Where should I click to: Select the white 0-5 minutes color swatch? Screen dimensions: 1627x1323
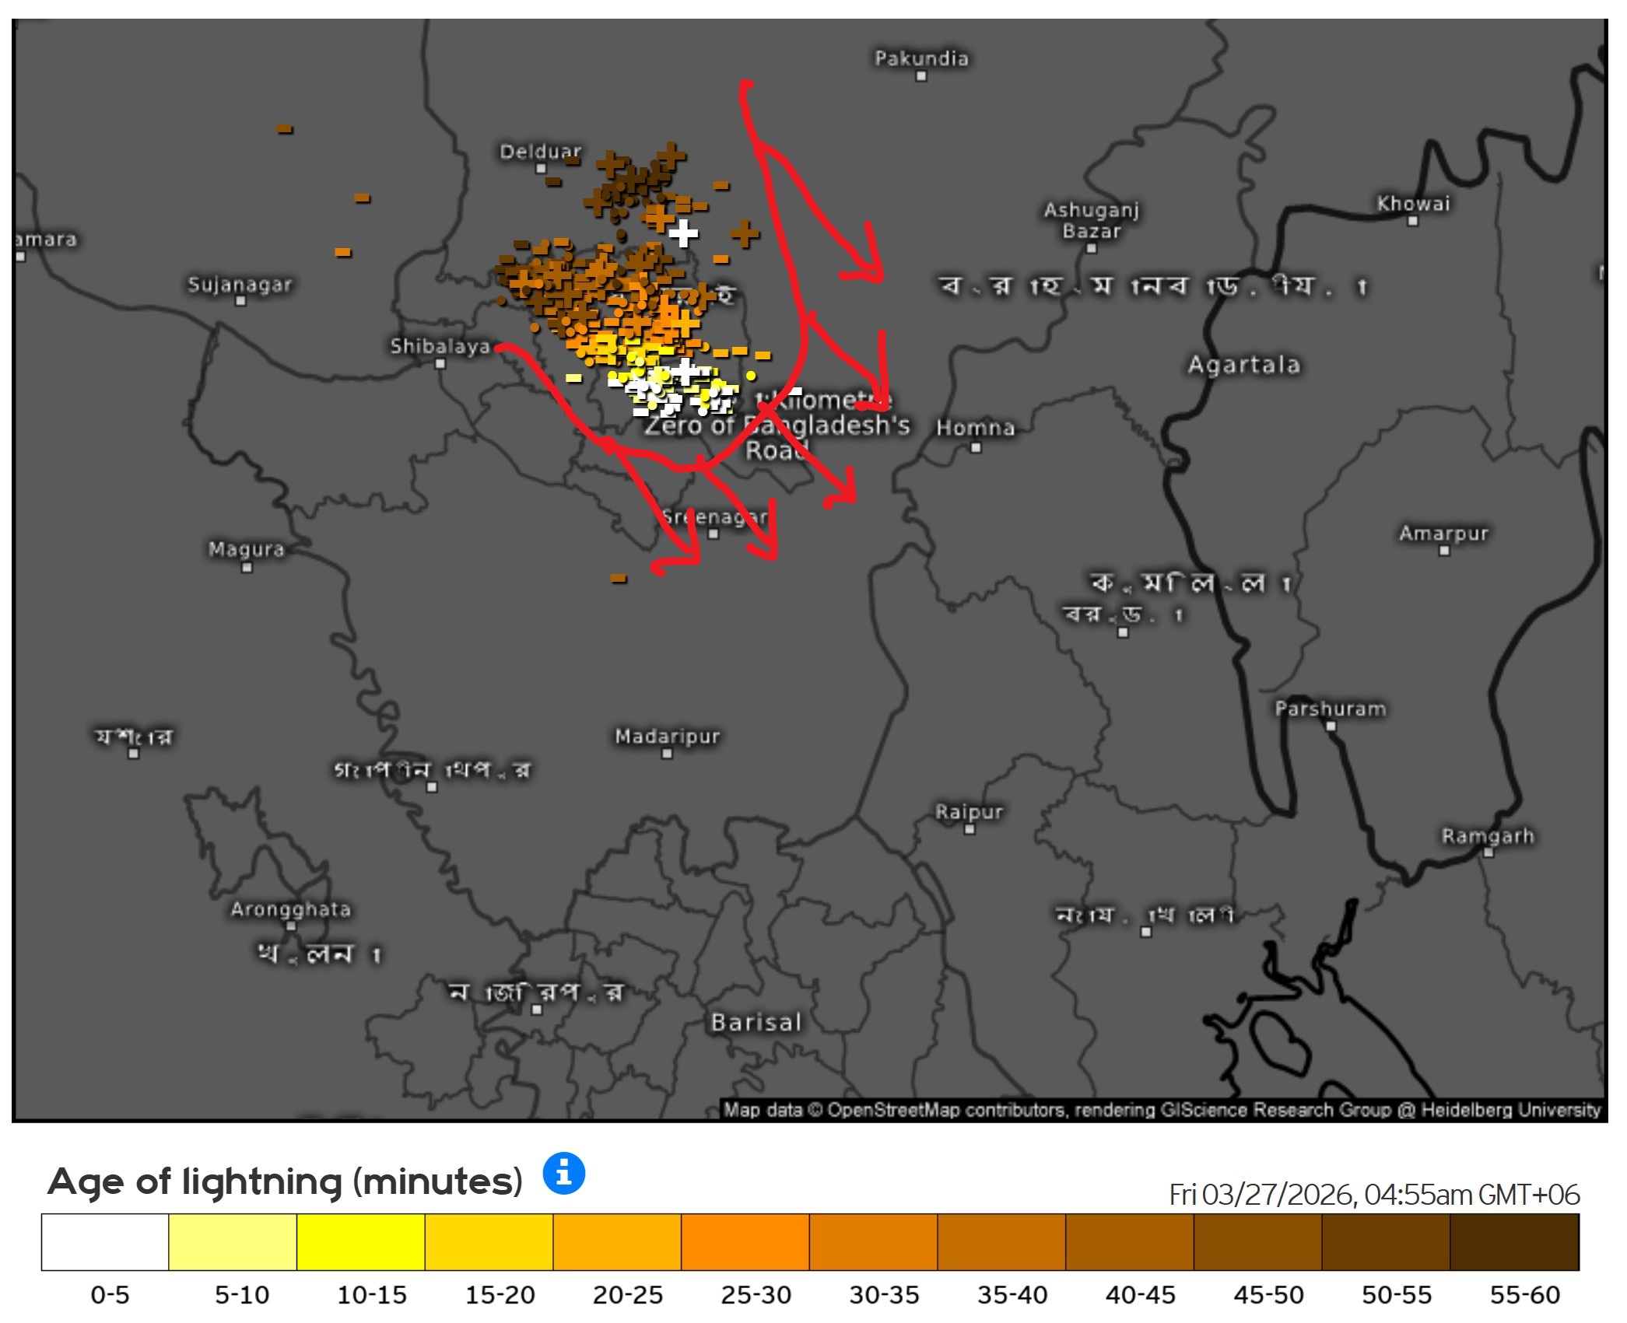(x=105, y=1242)
